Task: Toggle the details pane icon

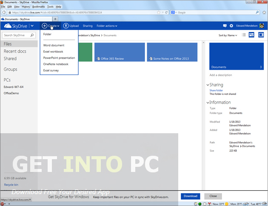Action: click(261, 35)
